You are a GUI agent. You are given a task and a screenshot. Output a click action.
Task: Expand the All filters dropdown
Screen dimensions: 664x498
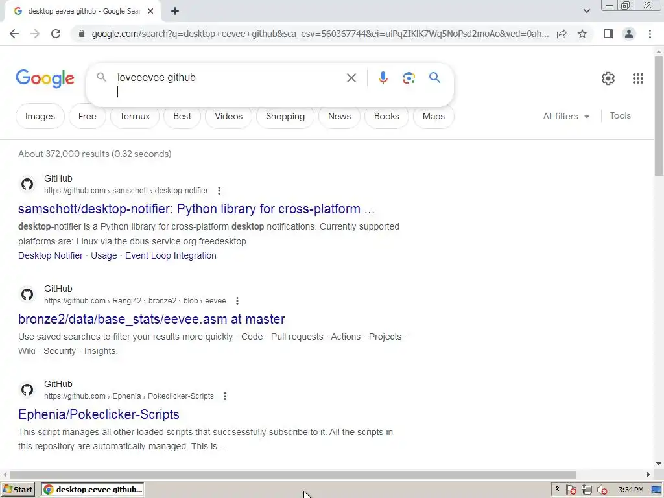(565, 116)
